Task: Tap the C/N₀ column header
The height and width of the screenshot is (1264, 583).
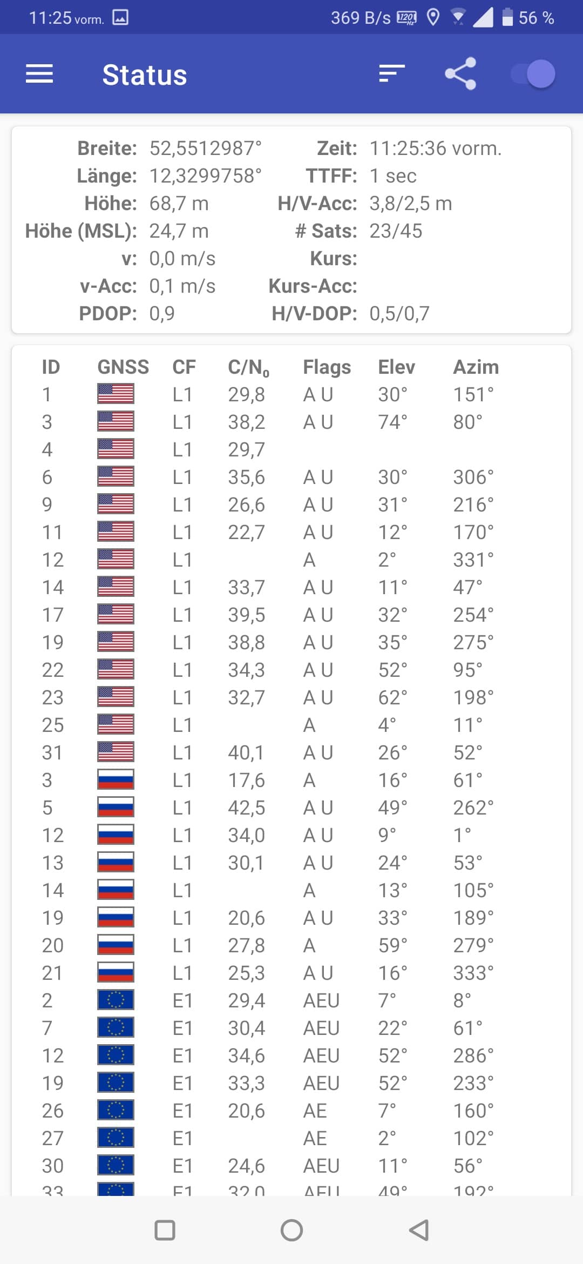Action: point(248,367)
